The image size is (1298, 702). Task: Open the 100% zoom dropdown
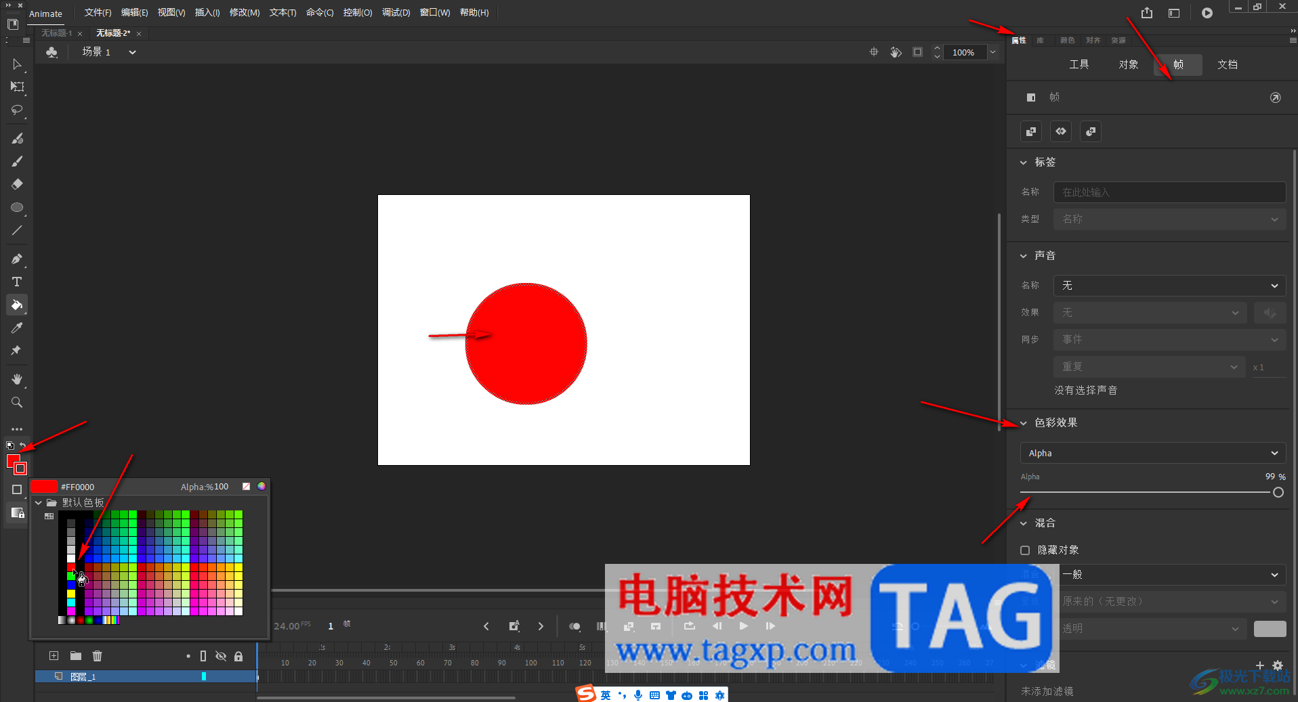[x=992, y=52]
